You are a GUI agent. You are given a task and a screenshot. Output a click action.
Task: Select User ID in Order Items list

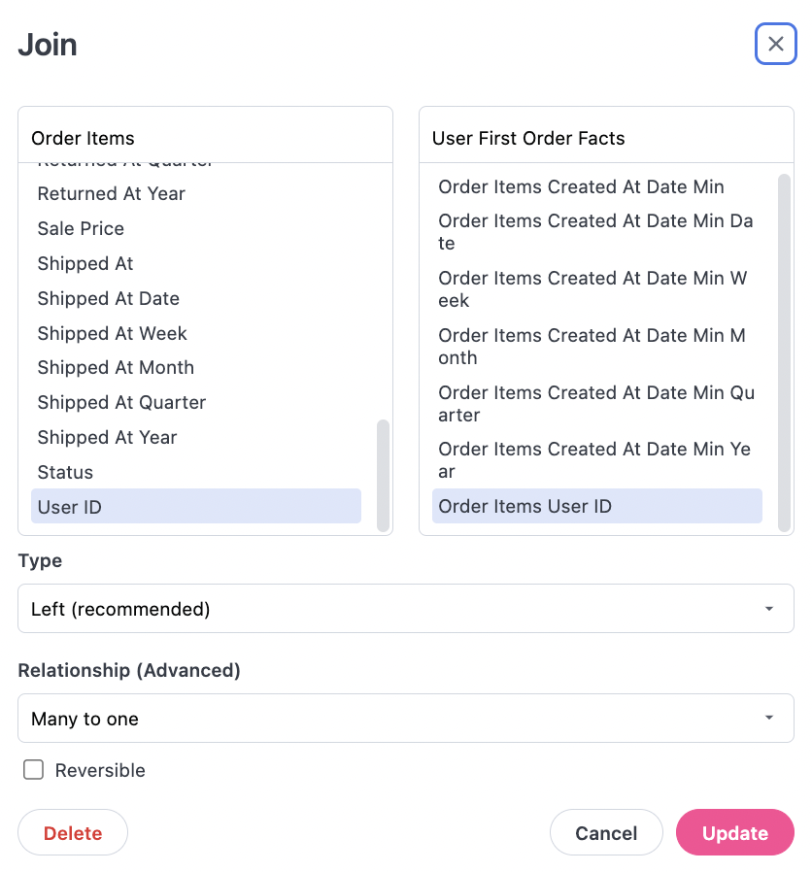195,507
